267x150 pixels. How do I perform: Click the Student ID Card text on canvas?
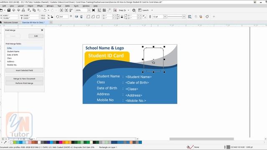pyautogui.click(x=106, y=55)
